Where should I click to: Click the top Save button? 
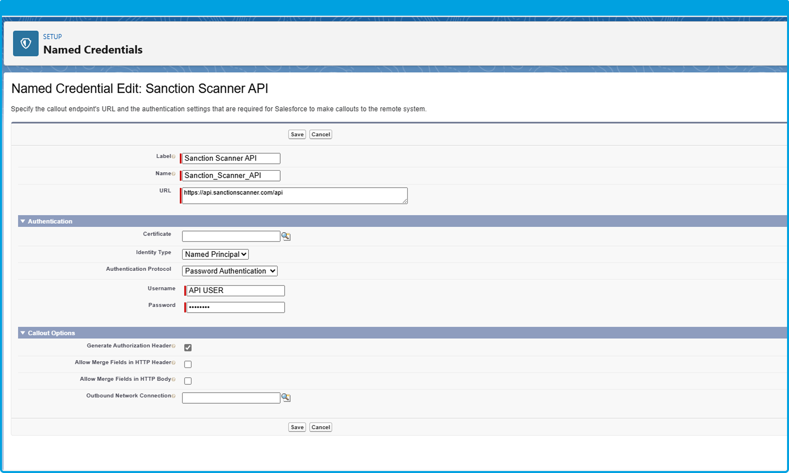(297, 134)
